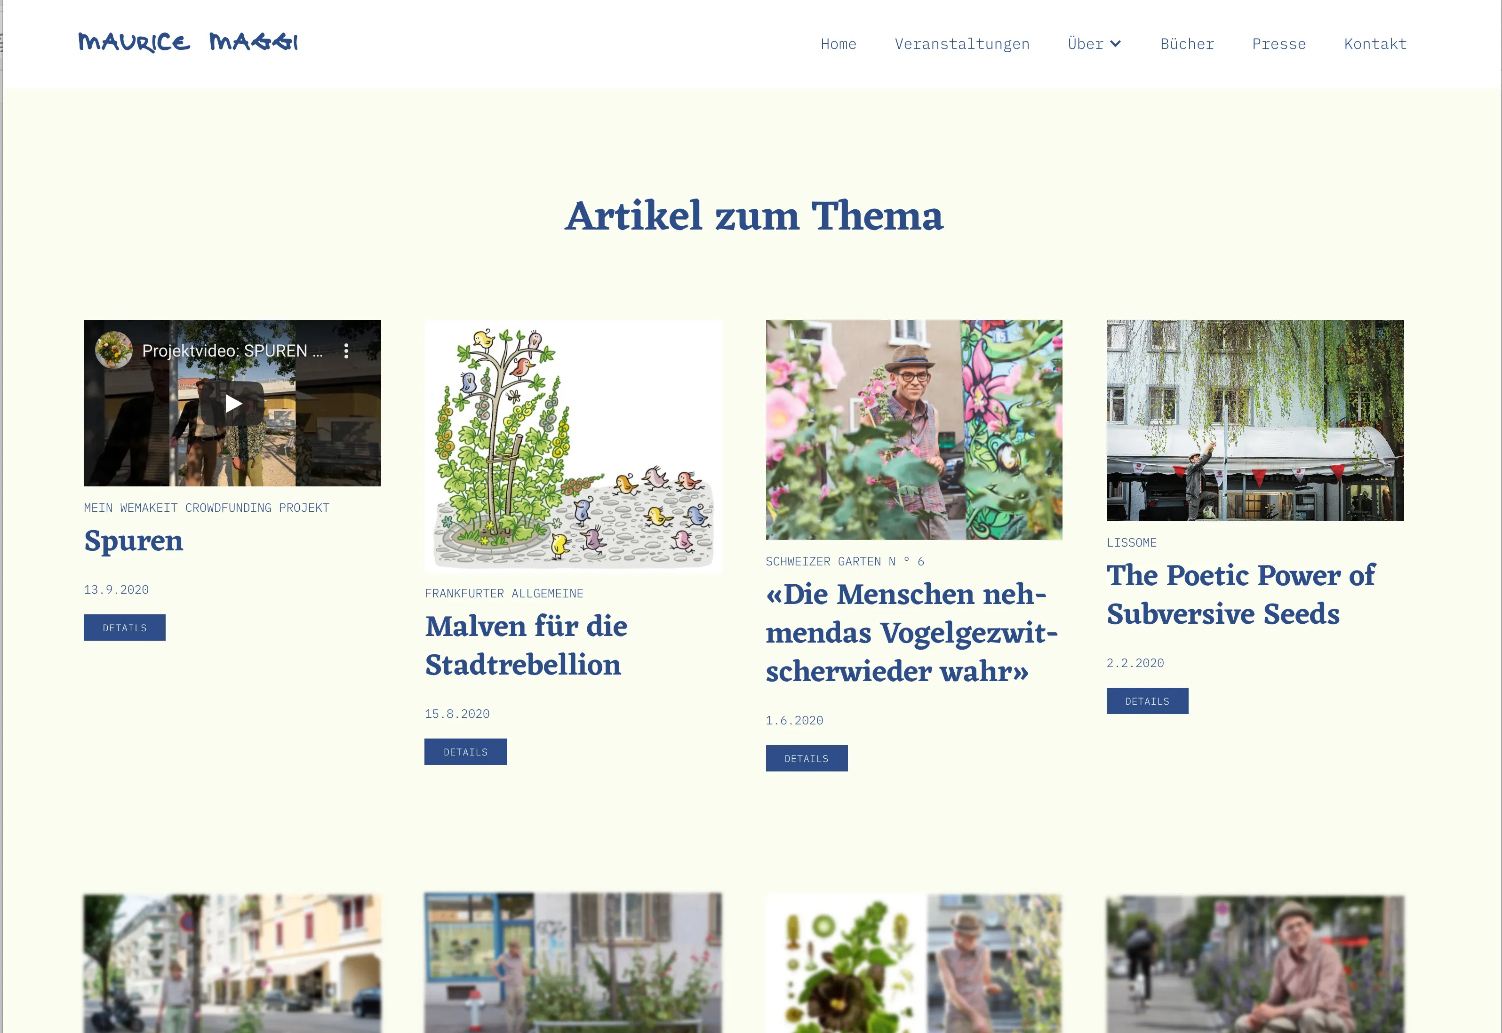Click Details for Malven für die Stadtrebellion

[465, 751]
